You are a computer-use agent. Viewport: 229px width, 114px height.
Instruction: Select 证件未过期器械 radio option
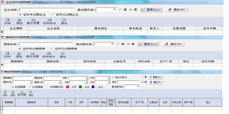pos(20,49)
